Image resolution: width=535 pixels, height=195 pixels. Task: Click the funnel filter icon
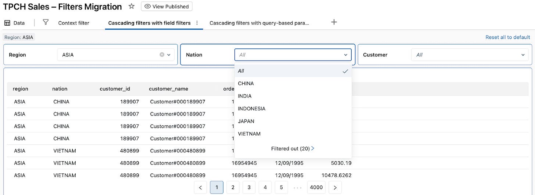pyautogui.click(x=46, y=22)
